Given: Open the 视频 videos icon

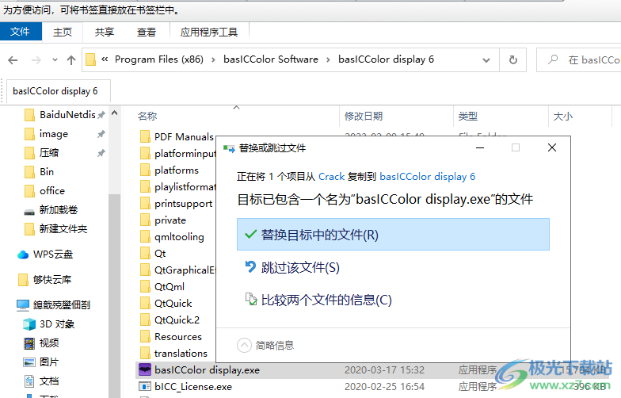Looking at the screenshot, I should (x=29, y=343).
